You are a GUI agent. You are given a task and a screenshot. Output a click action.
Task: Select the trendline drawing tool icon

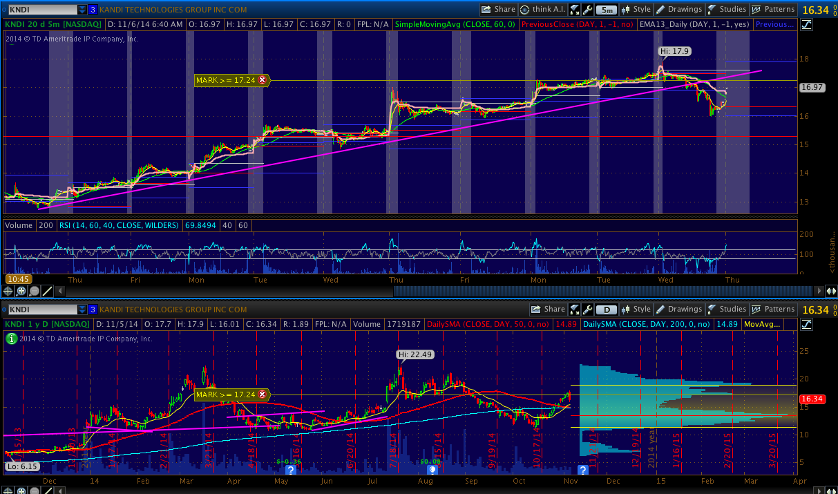point(48,291)
